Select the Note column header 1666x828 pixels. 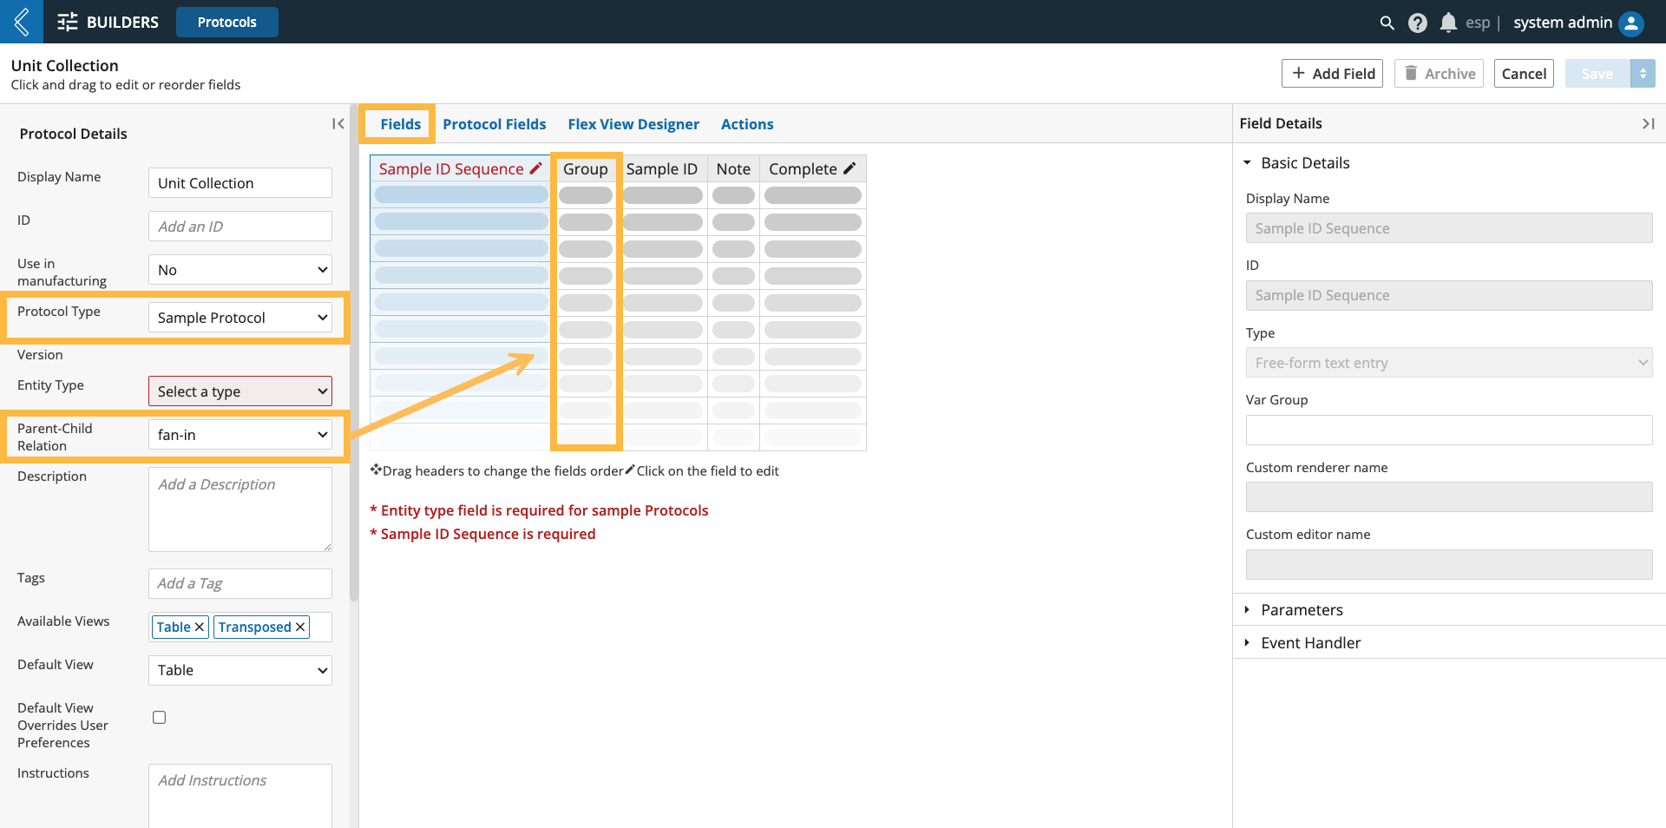pyautogui.click(x=733, y=169)
